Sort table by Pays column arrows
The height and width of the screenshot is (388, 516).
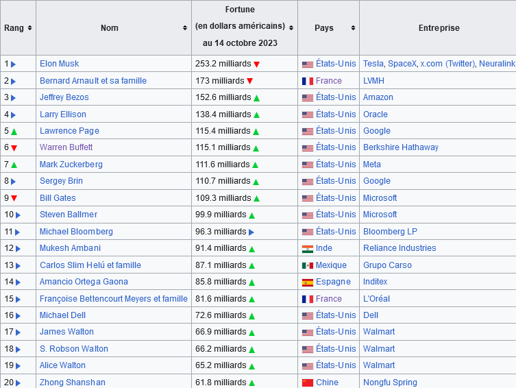coord(353,28)
